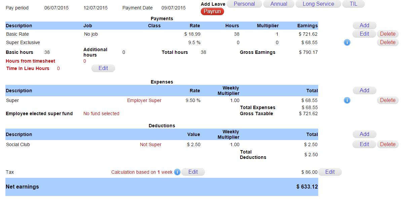Screen dimensions: 406x199
Task: Edit the $86.00 tax amount
Action: coord(330,172)
